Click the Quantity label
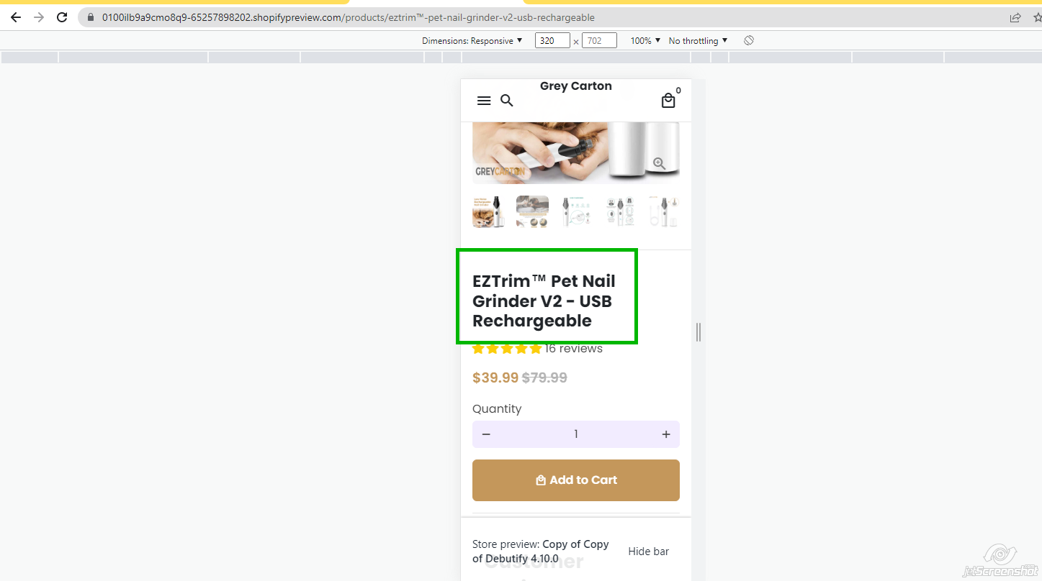Screen dimensions: 1042x581 tap(497, 408)
